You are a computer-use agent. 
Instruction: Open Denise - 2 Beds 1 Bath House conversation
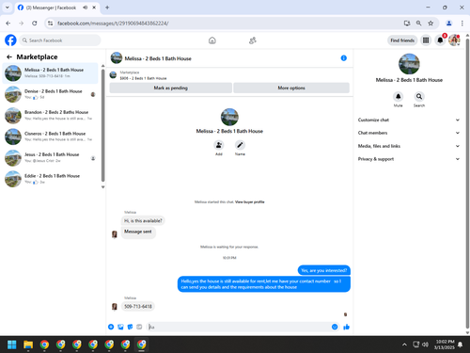(x=51, y=94)
